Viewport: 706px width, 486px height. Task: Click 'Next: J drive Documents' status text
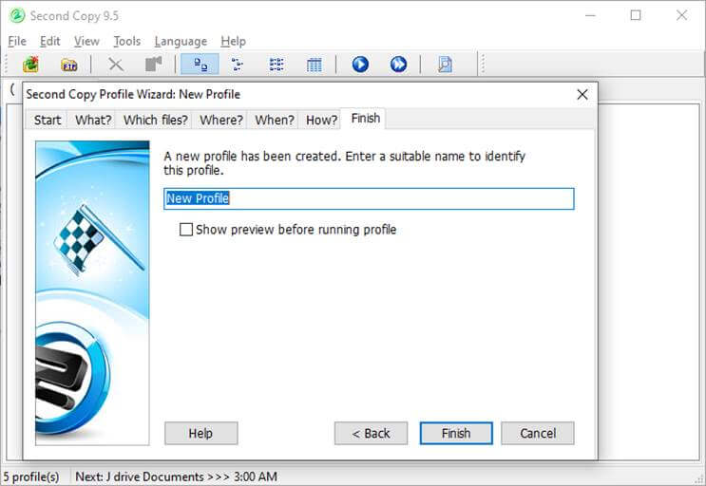pyautogui.click(x=176, y=477)
